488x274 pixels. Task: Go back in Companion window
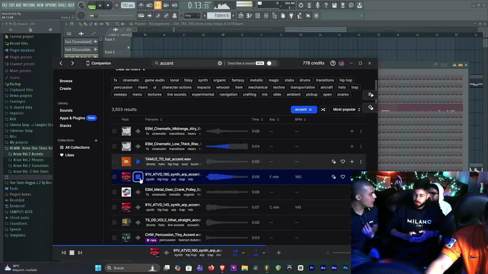pyautogui.click(x=61, y=63)
